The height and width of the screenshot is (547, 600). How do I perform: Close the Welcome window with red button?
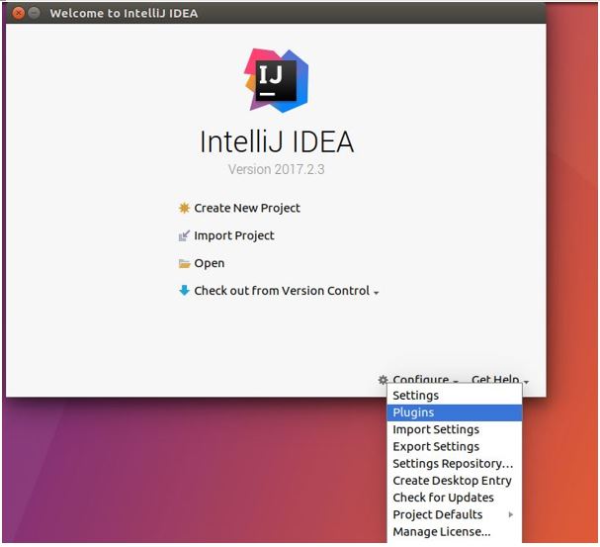coord(18,13)
